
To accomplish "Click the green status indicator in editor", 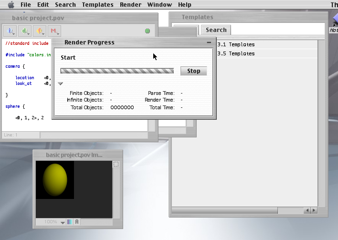I will (x=148, y=31).
